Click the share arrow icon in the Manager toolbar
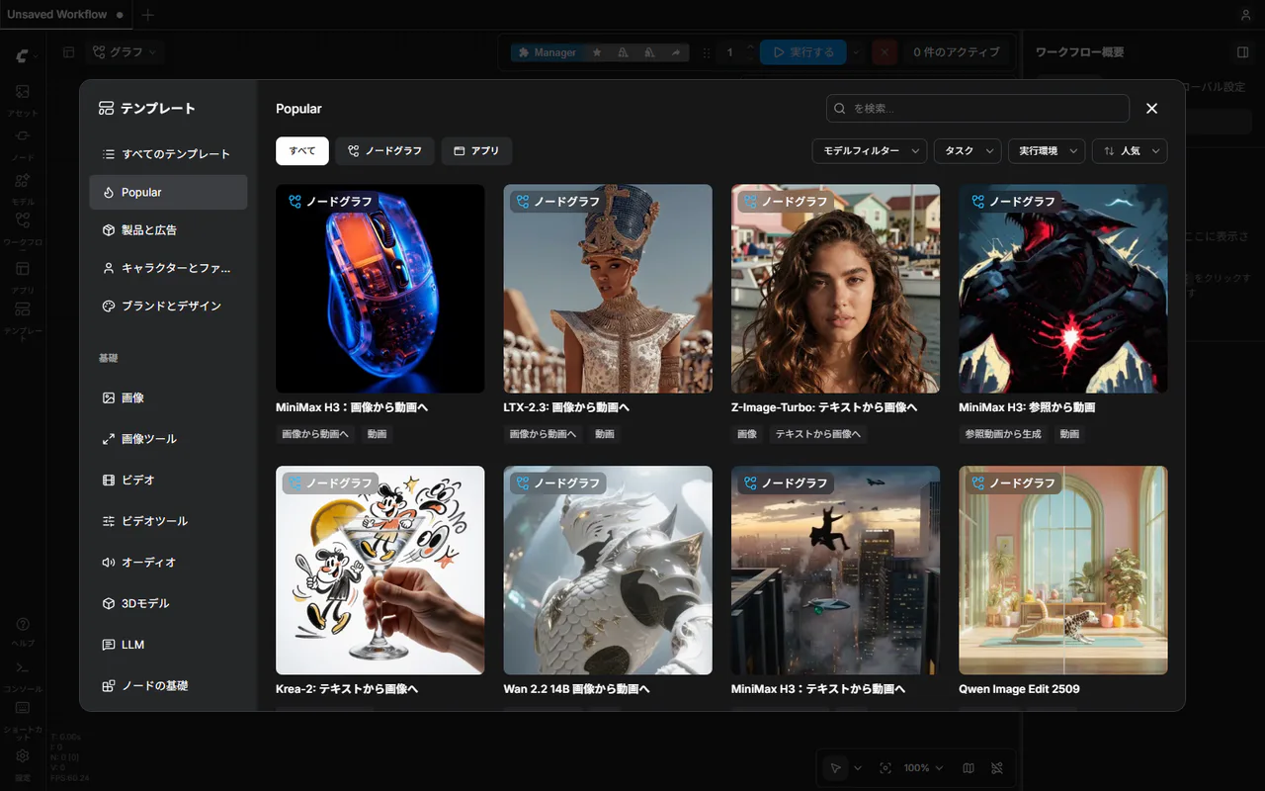Image resolution: width=1265 pixels, height=791 pixels. (676, 52)
